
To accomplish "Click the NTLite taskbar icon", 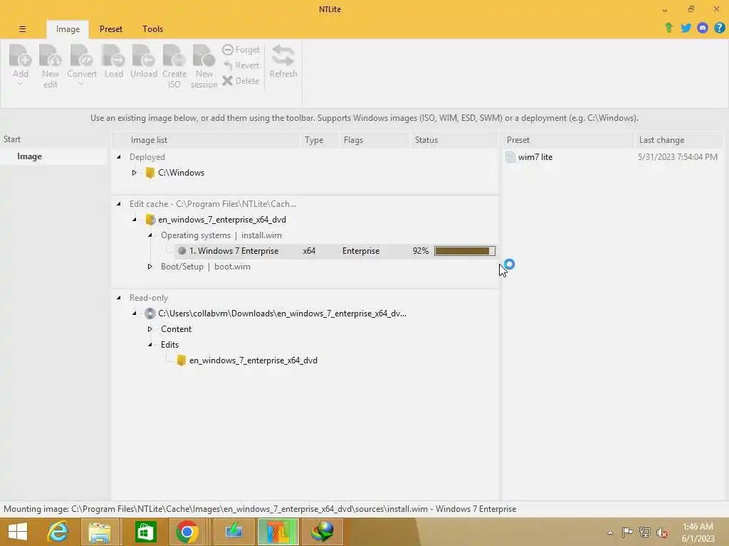I will pyautogui.click(x=278, y=532).
